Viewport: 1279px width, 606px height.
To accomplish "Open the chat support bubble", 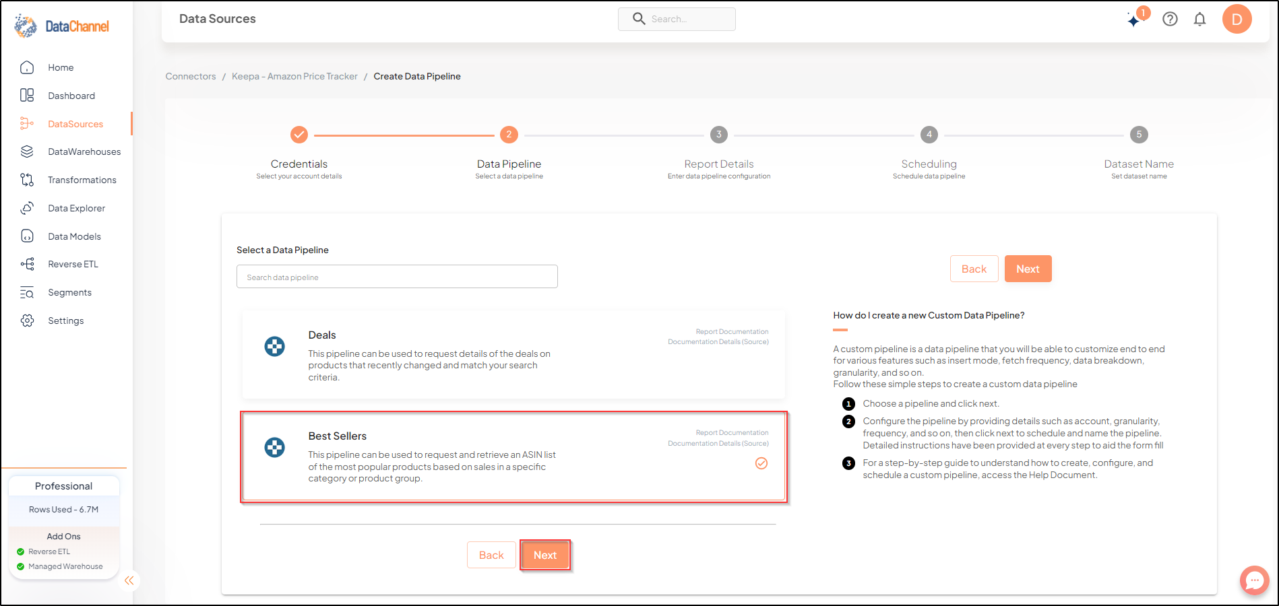I will click(1255, 580).
